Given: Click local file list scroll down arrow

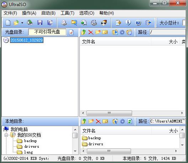Looking at the screenshot, I should point(183,145).
